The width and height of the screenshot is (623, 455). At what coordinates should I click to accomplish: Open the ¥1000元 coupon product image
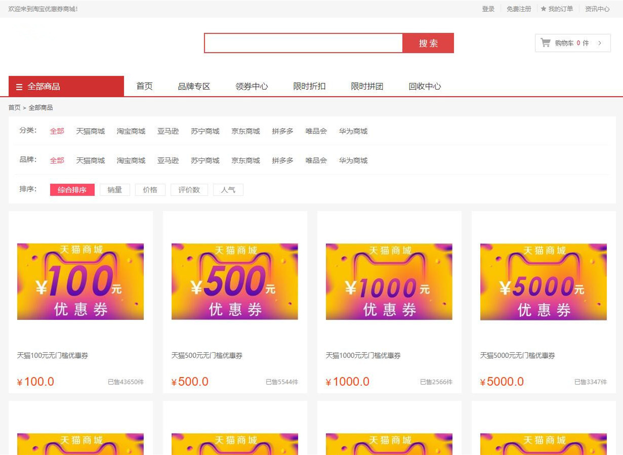coord(389,281)
